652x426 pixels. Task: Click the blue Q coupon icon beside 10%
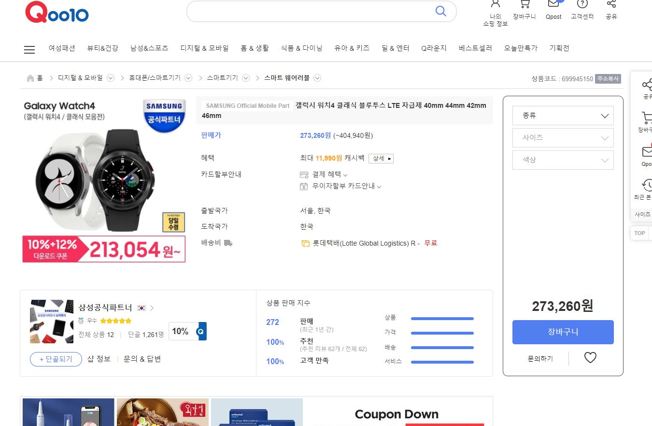pyautogui.click(x=202, y=331)
